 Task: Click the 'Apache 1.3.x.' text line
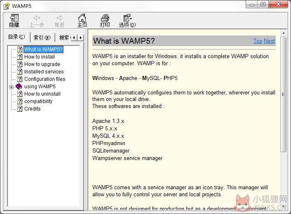[109, 121]
